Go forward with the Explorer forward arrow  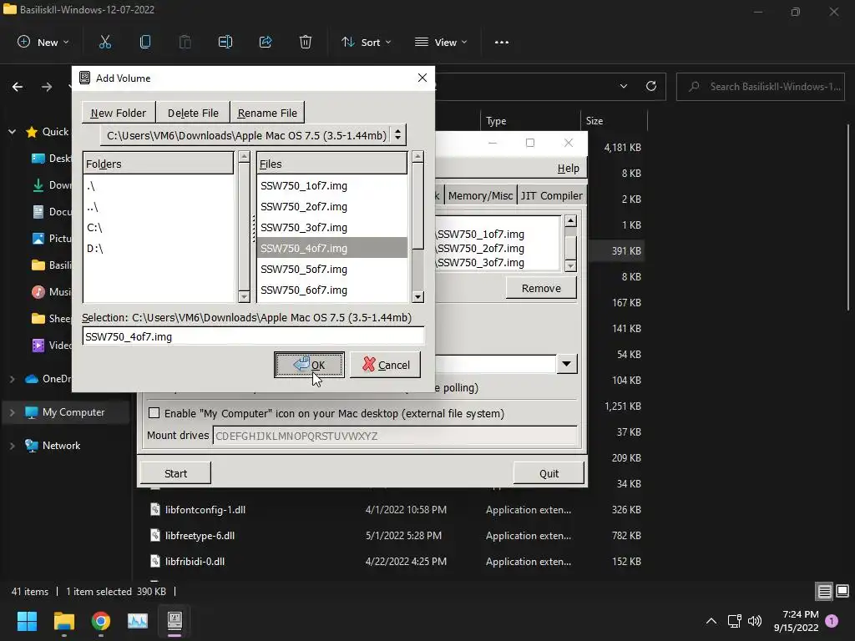click(47, 87)
